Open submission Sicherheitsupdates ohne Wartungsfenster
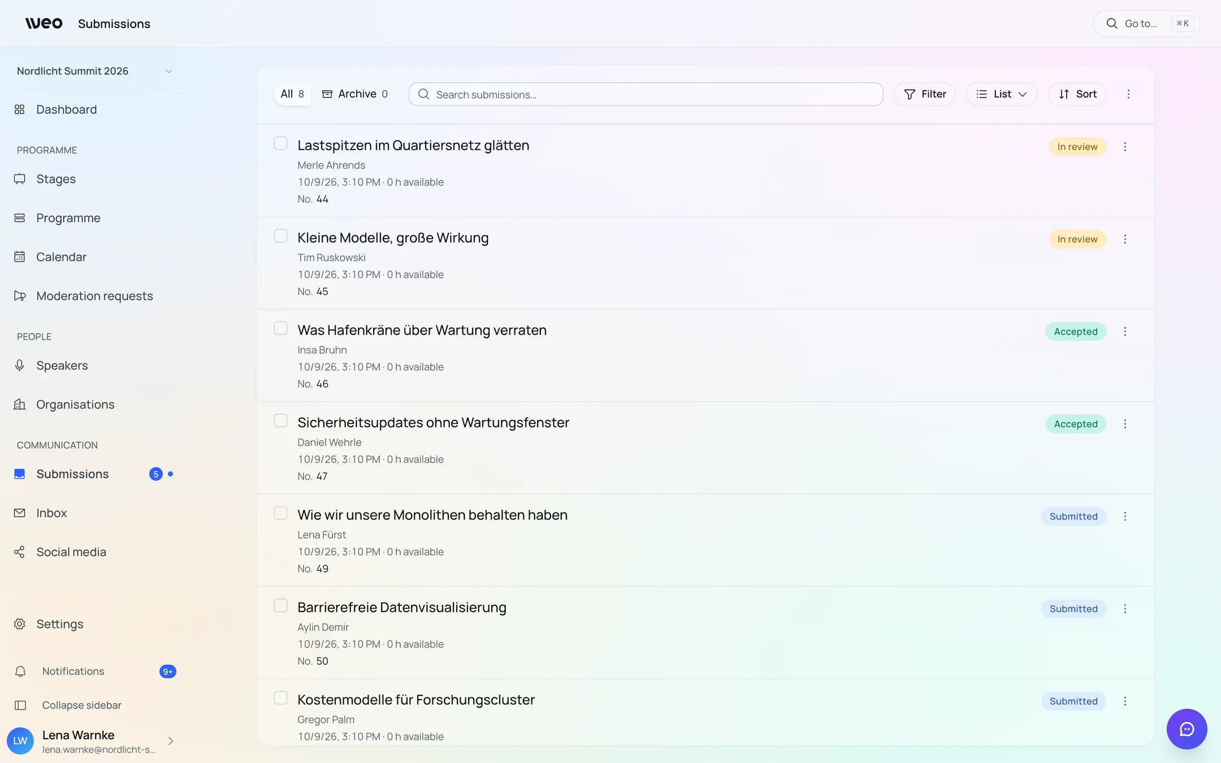This screenshot has width=1221, height=763. pyautogui.click(x=433, y=423)
